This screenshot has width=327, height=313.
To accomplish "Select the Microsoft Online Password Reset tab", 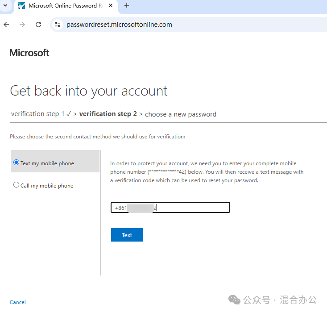I will click(66, 6).
